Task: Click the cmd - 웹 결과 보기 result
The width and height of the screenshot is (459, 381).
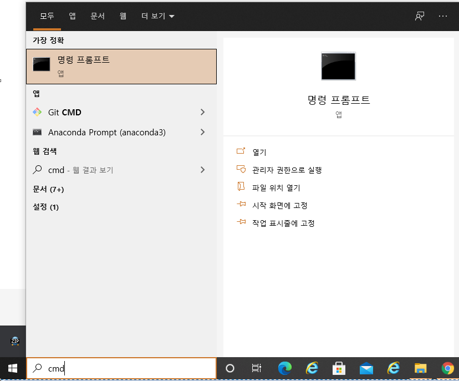Action: tap(121, 170)
